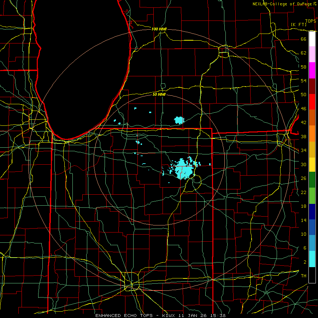
Task: Click the cyan legend swatch near 2
Action: (312, 259)
